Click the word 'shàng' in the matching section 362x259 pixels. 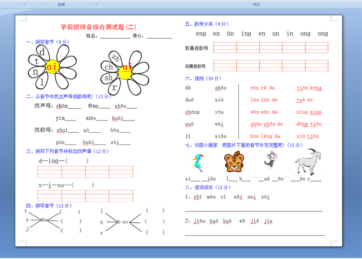[x=192, y=112]
